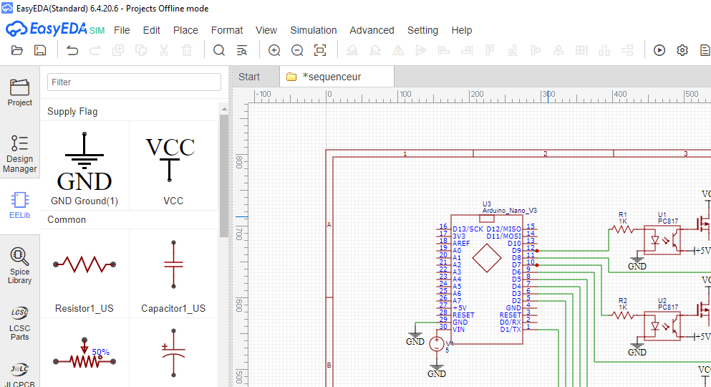The height and width of the screenshot is (387, 711).
Task: Click the Align vertical centers icon
Action: (558, 50)
